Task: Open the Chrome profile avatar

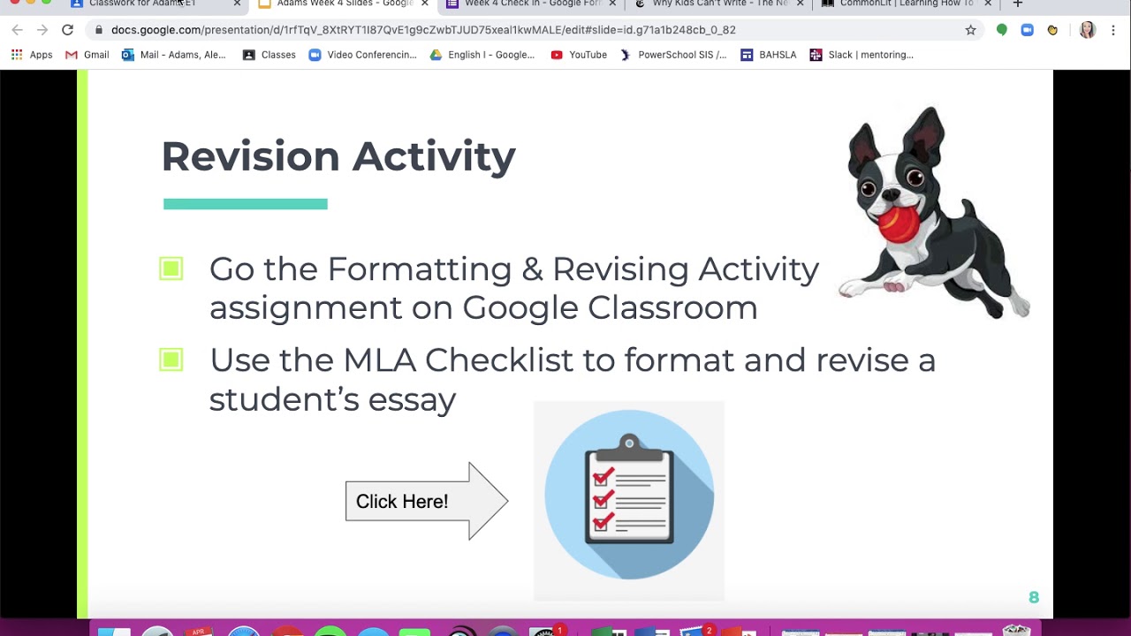Action: tap(1087, 30)
